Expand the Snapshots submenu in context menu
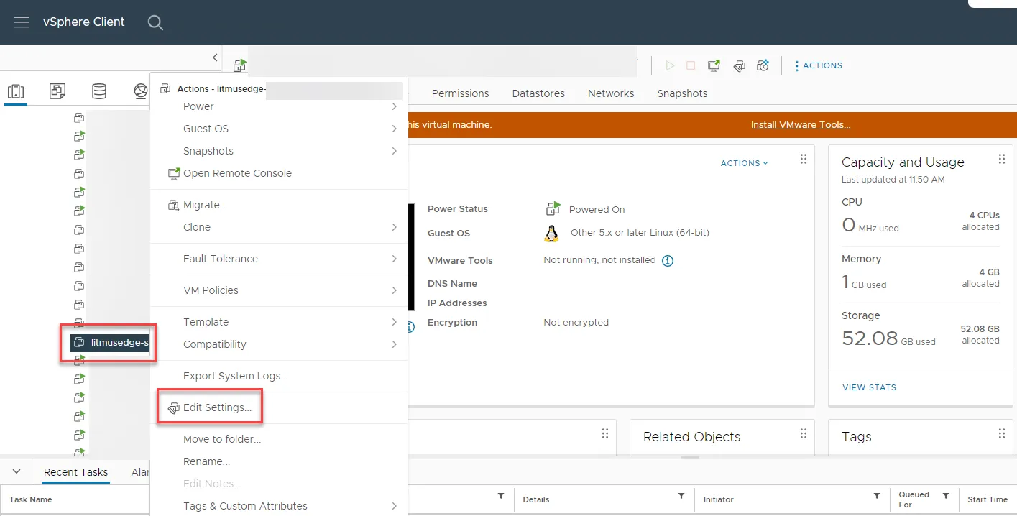 (x=279, y=151)
